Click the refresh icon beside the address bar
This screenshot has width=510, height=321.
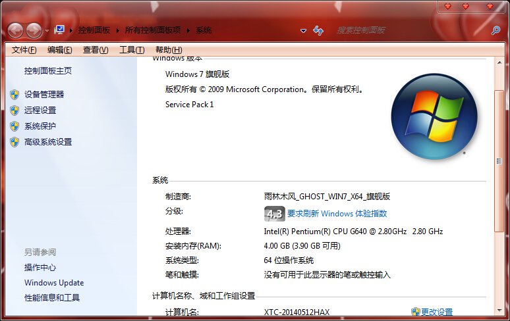click(318, 30)
